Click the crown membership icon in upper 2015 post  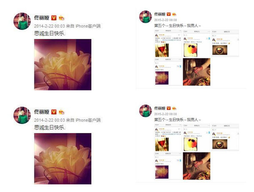[174, 14]
